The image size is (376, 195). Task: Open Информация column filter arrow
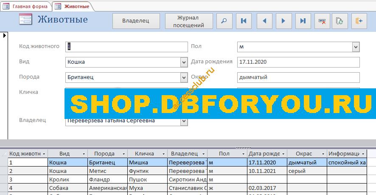pyautogui.click(x=363, y=154)
